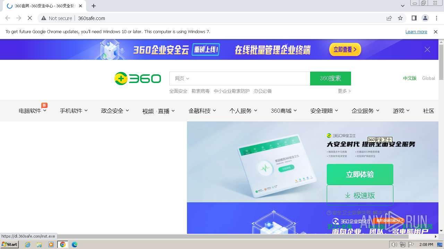Open the share page icon
The height and width of the screenshot is (249, 444).
389,18
